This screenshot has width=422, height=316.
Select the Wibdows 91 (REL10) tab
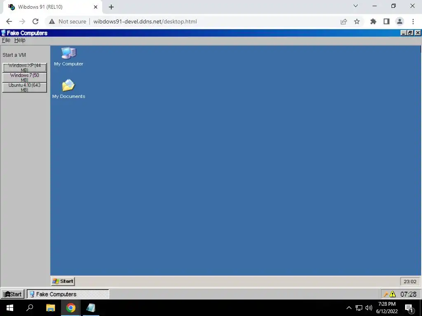click(52, 7)
